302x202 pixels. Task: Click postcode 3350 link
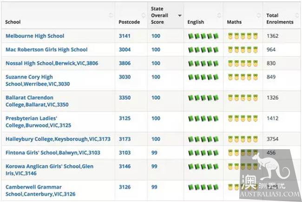[125, 98]
